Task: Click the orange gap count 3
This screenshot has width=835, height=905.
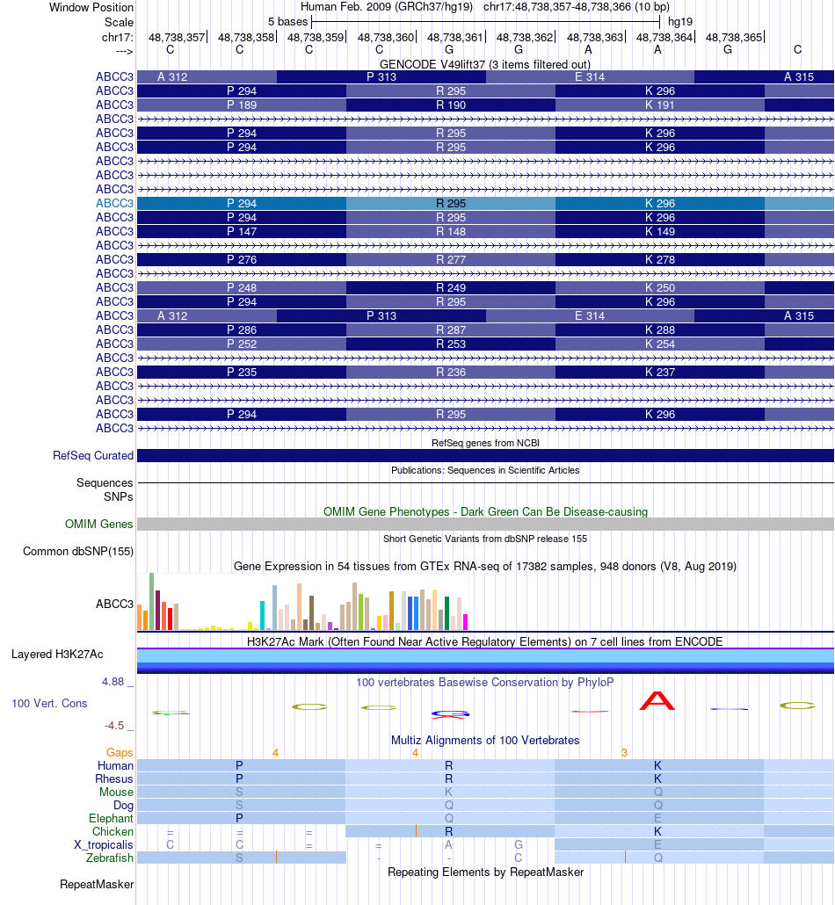Action: (624, 753)
